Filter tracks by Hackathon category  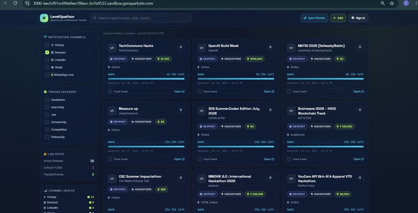[47, 100]
